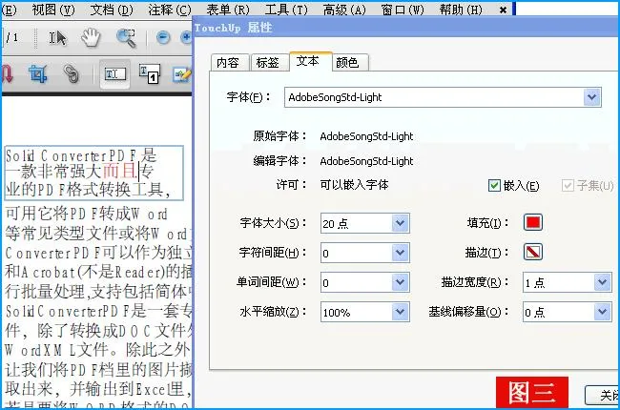Image resolution: width=620 pixels, height=410 pixels.
Task: Switch to the 颜色 tab
Action: (349, 63)
